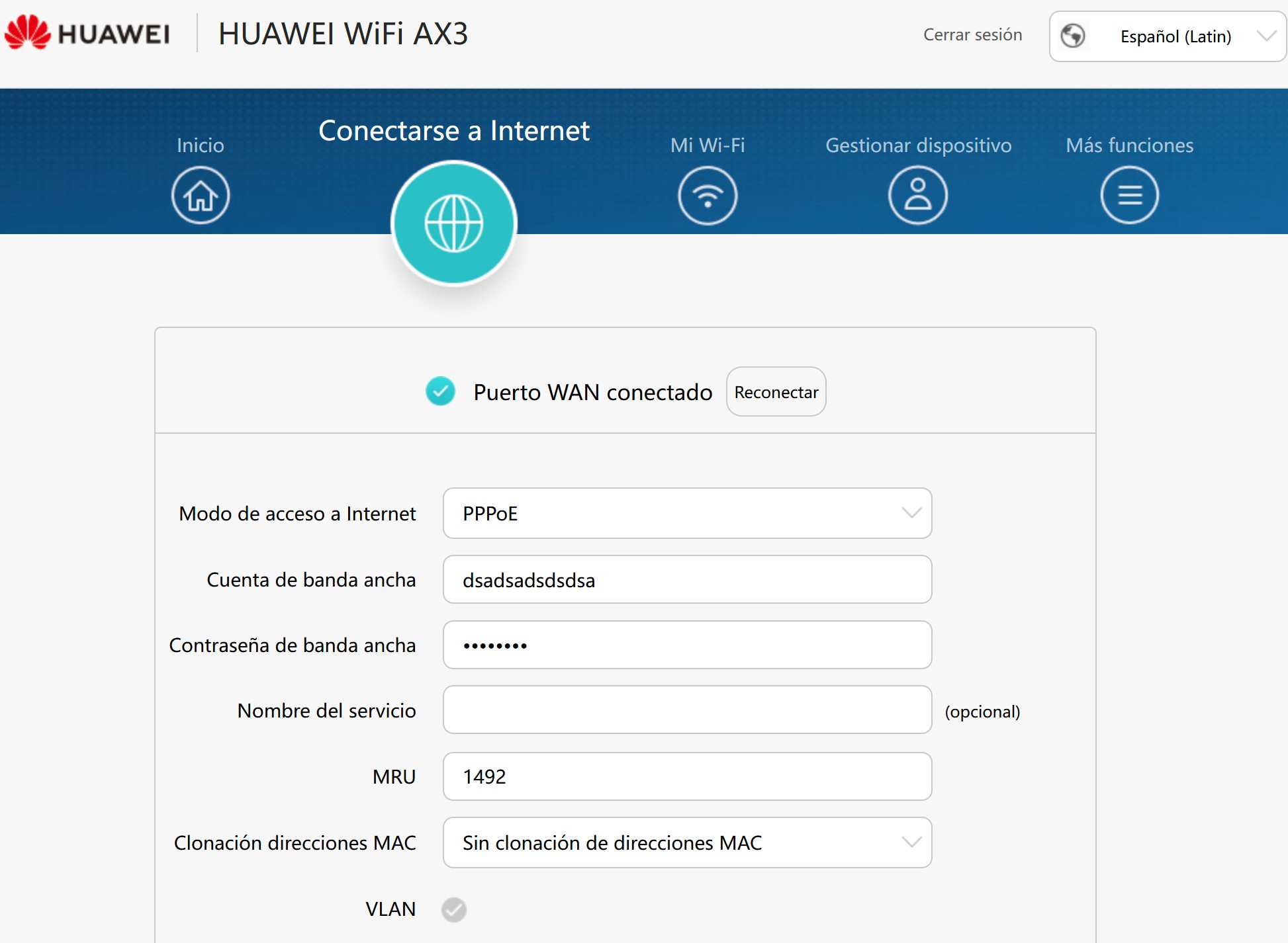The height and width of the screenshot is (943, 1288).
Task: Switch to the Mi Wi-Fi tab label
Action: (708, 145)
